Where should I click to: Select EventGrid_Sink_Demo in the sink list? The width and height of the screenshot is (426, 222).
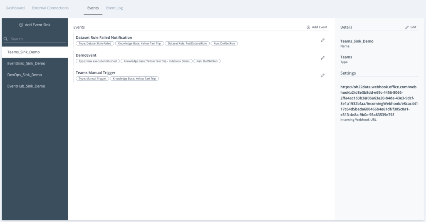(26, 64)
